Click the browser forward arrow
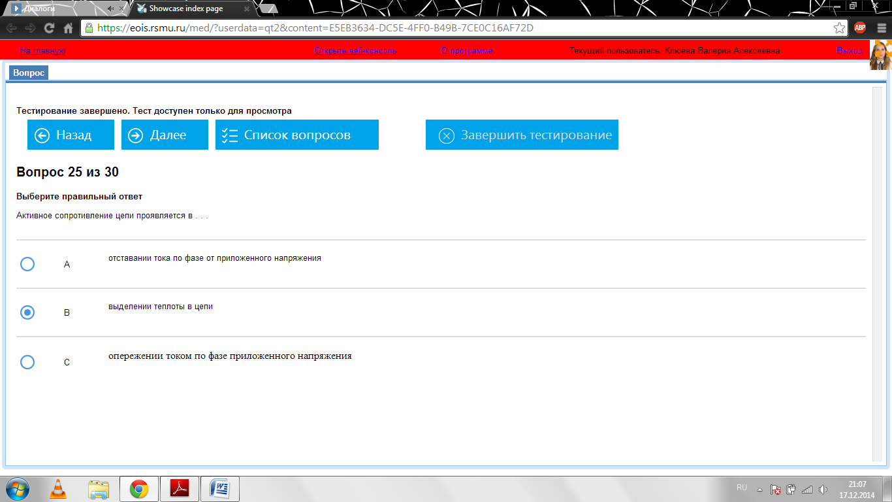Image resolution: width=892 pixels, height=502 pixels. tap(30, 28)
